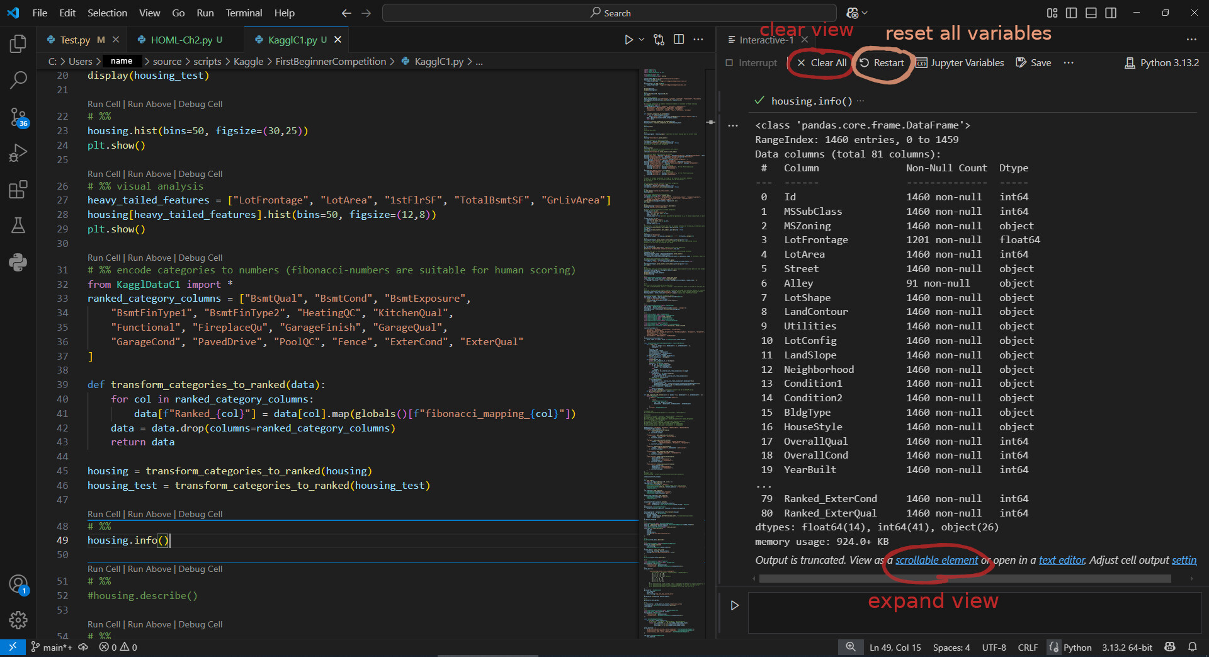Toggle Secondary Side Bar visibility
The image size is (1209, 657).
(1111, 13)
